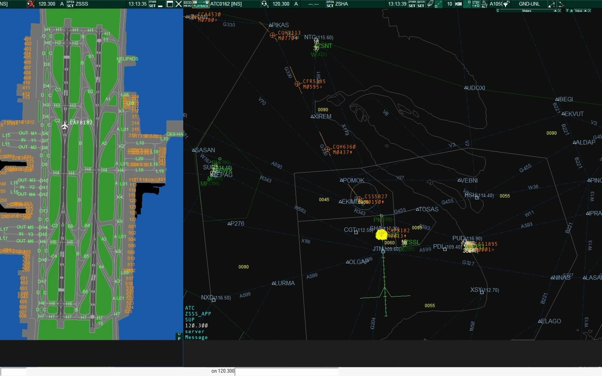Select 120.300 channel in chat list
The image size is (602, 376).
(x=196, y=326)
